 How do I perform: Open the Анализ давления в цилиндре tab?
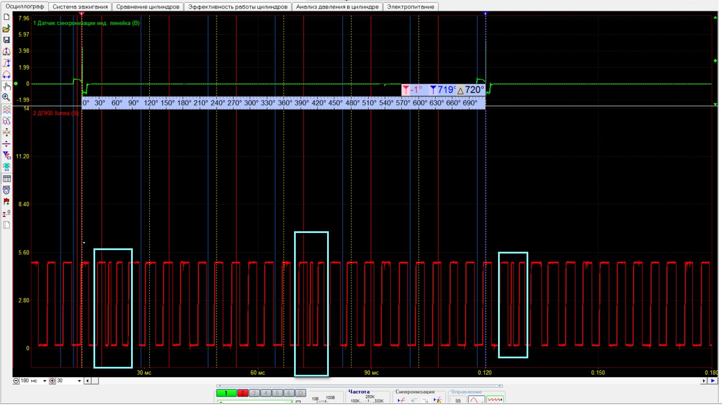pyautogui.click(x=337, y=7)
